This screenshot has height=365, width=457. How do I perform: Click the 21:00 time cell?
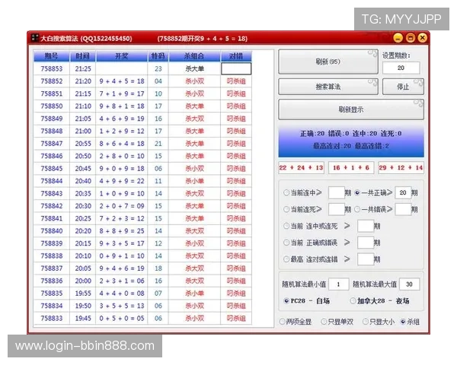tap(83, 132)
